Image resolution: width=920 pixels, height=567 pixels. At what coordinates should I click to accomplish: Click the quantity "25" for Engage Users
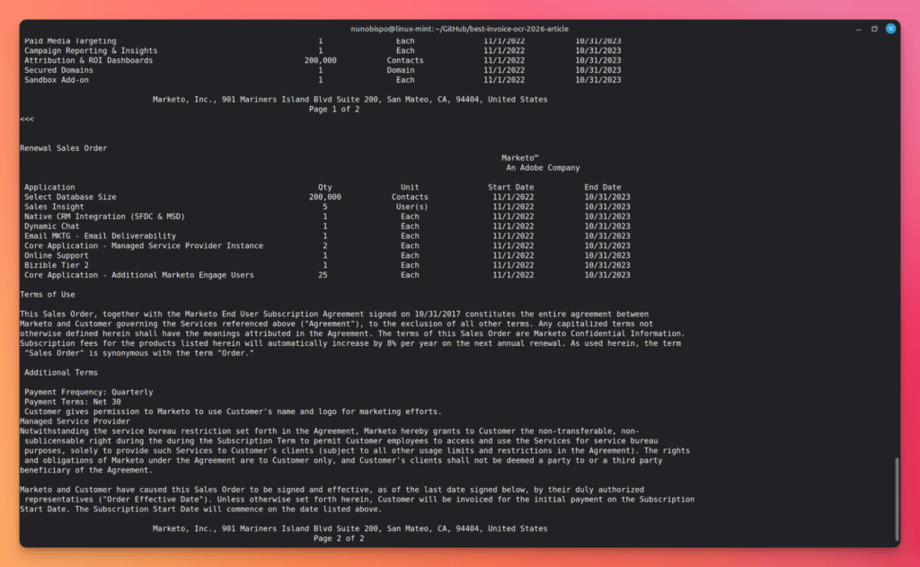click(323, 275)
